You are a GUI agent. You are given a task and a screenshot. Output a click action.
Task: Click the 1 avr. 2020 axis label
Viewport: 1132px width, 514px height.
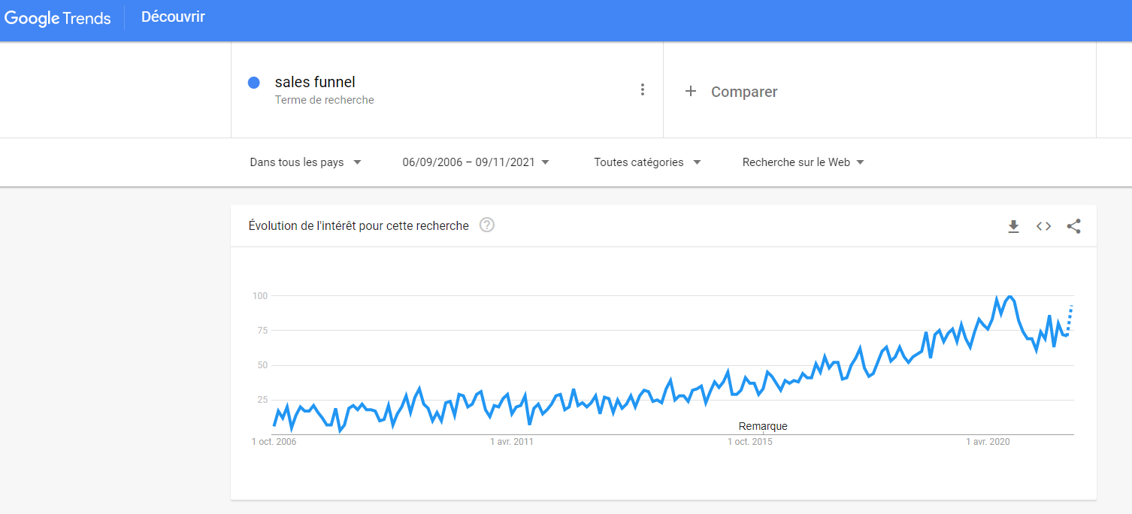(x=988, y=442)
